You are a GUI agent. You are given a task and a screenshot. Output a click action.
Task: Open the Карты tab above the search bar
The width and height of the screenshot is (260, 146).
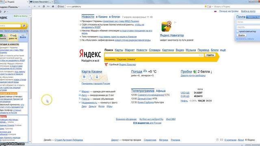tap(119, 50)
